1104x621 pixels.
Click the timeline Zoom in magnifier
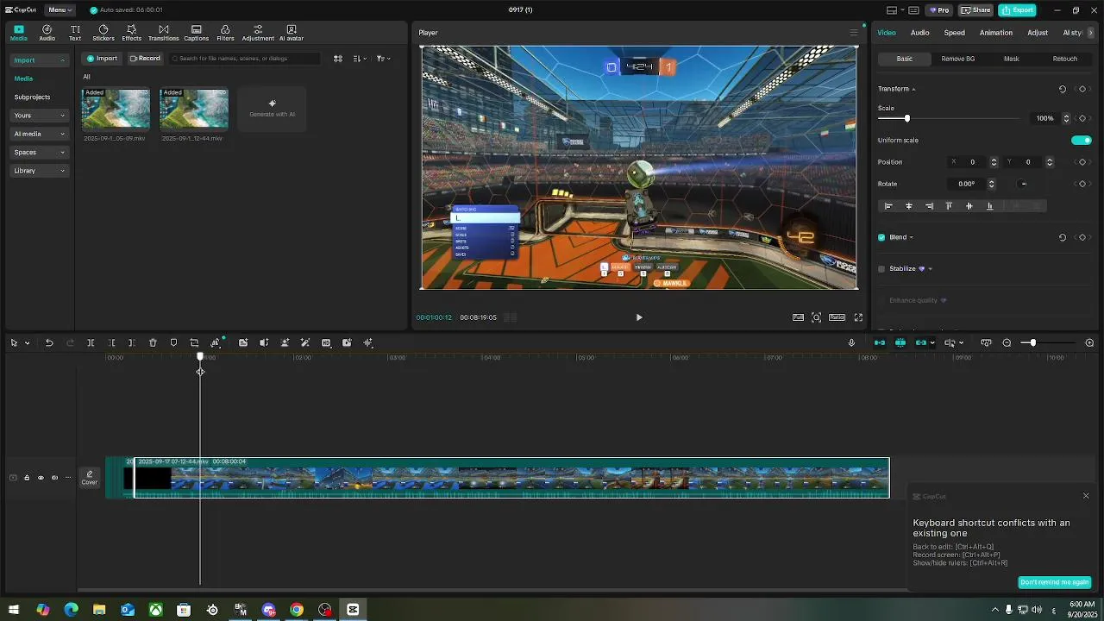[1089, 343]
